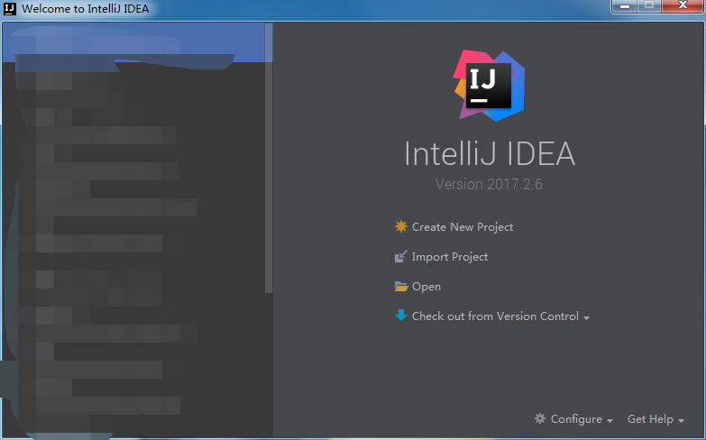The image size is (706, 440).
Task: Minimize the Welcome to IntelliJ IDEA window
Action: click(x=624, y=5)
